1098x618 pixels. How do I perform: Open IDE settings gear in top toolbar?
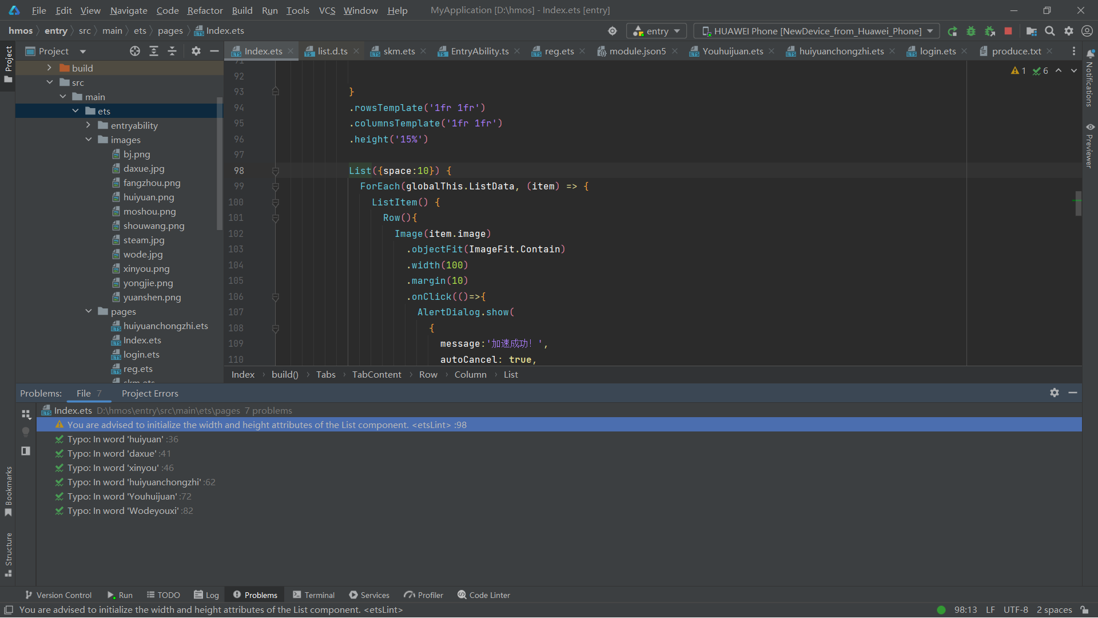click(x=1069, y=31)
